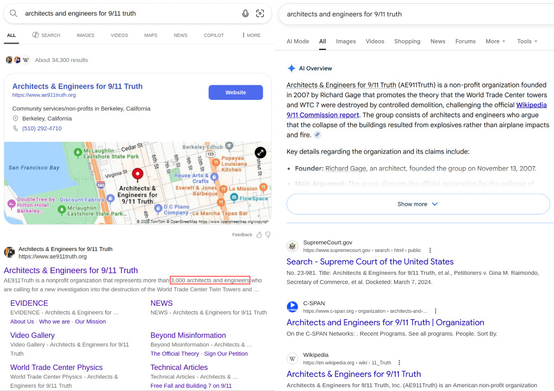Click the location pin icon beside Berkeley, California
Screen dimensions: 554x391
point(16,118)
